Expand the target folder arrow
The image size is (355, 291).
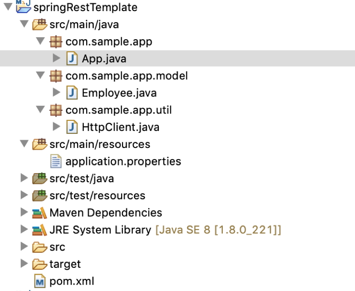[x=24, y=264]
